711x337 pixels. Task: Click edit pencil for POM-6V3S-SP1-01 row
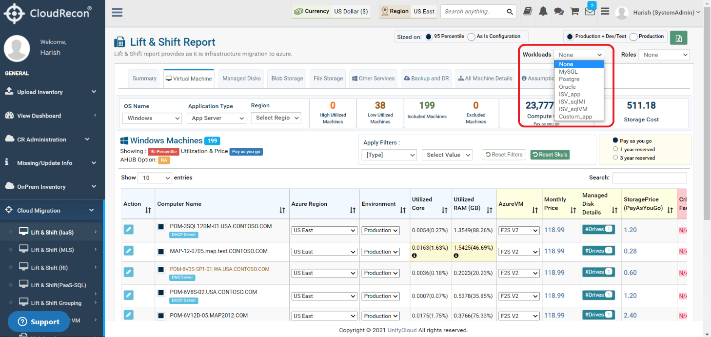128,272
